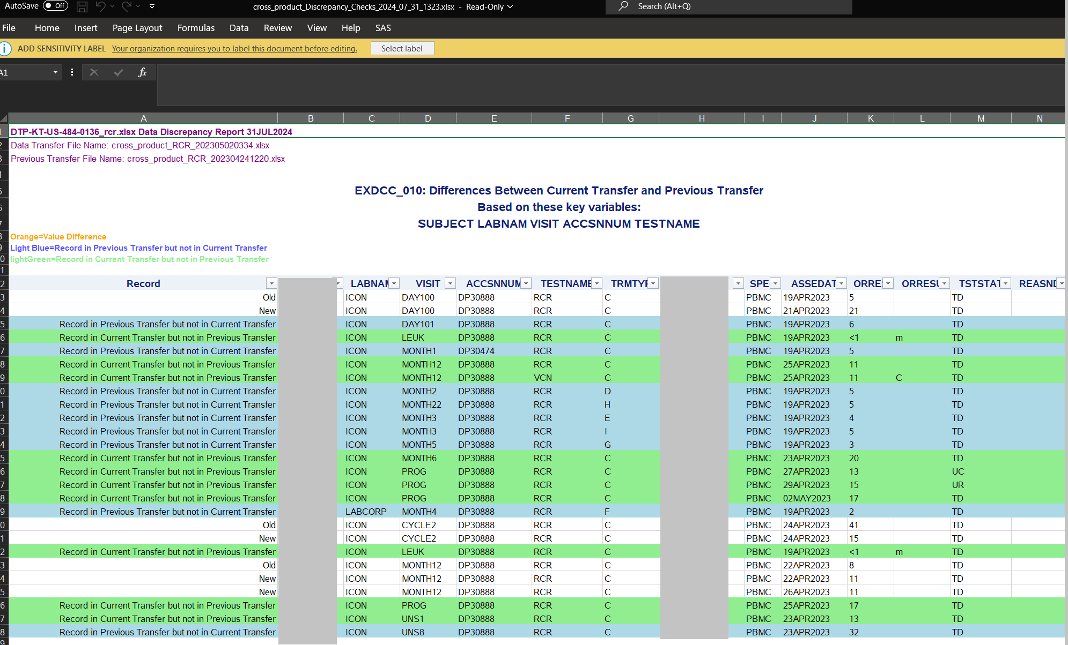Screen dimensions: 1068x645
Task: Open the Record column filter dropdown
Action: 271,283
